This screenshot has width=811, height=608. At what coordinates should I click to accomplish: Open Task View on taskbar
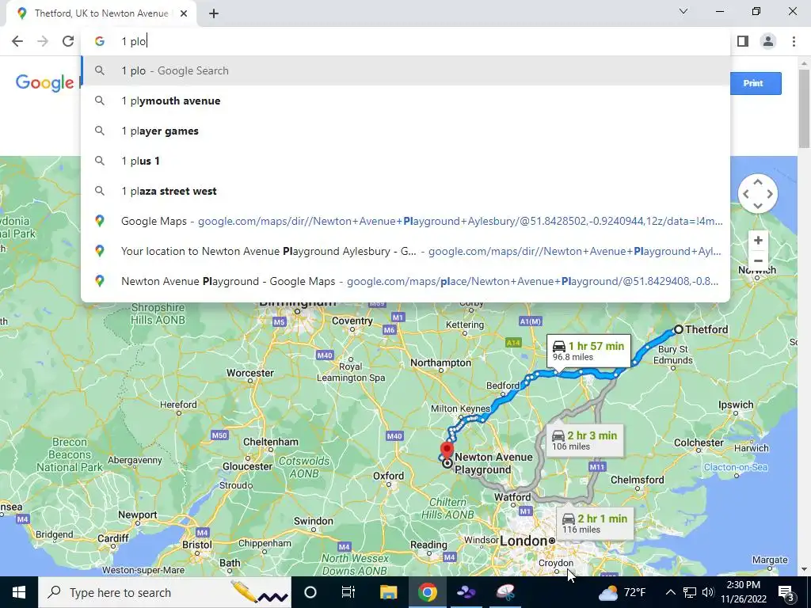pyautogui.click(x=348, y=592)
